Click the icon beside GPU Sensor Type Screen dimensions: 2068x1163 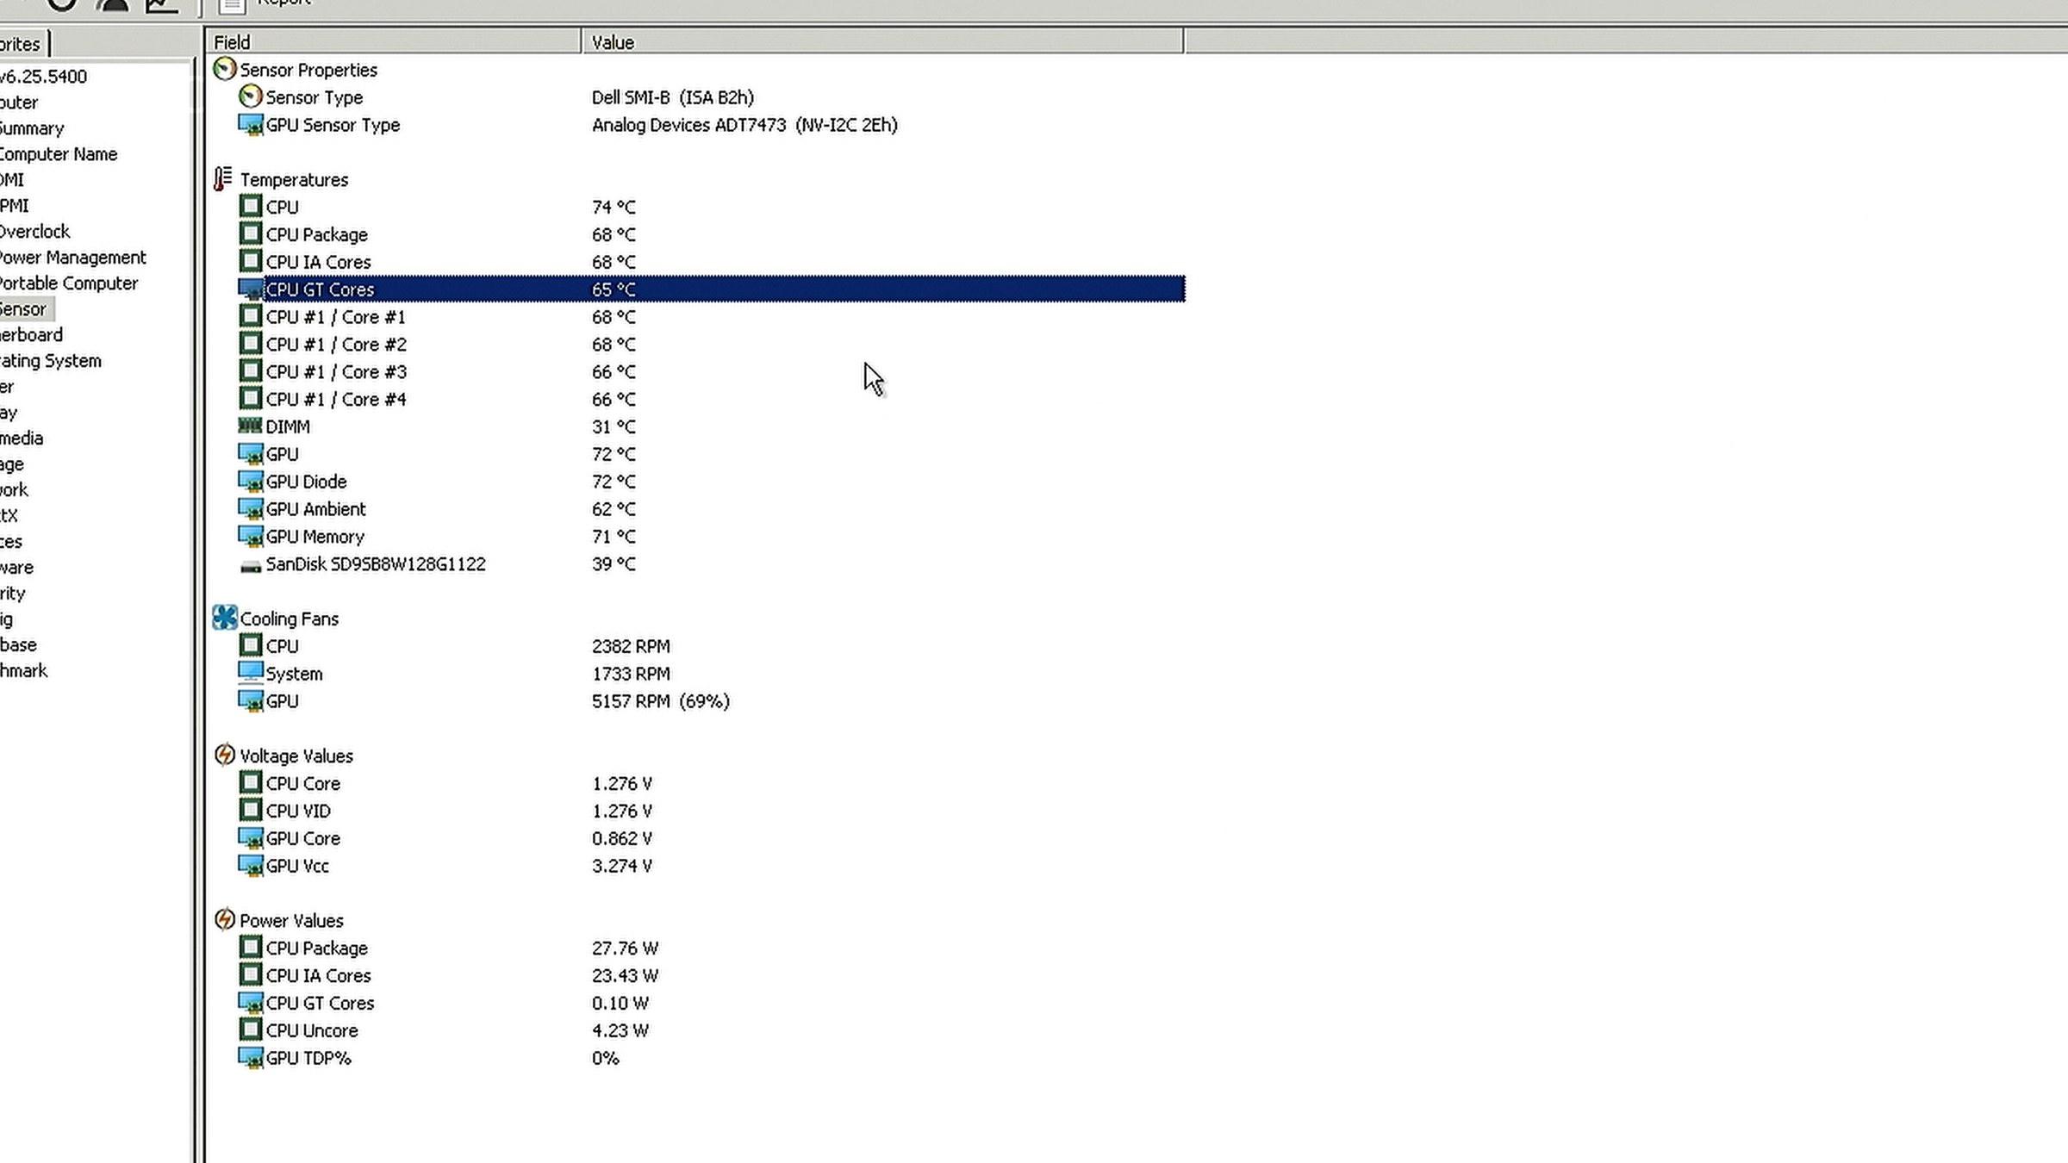(250, 124)
